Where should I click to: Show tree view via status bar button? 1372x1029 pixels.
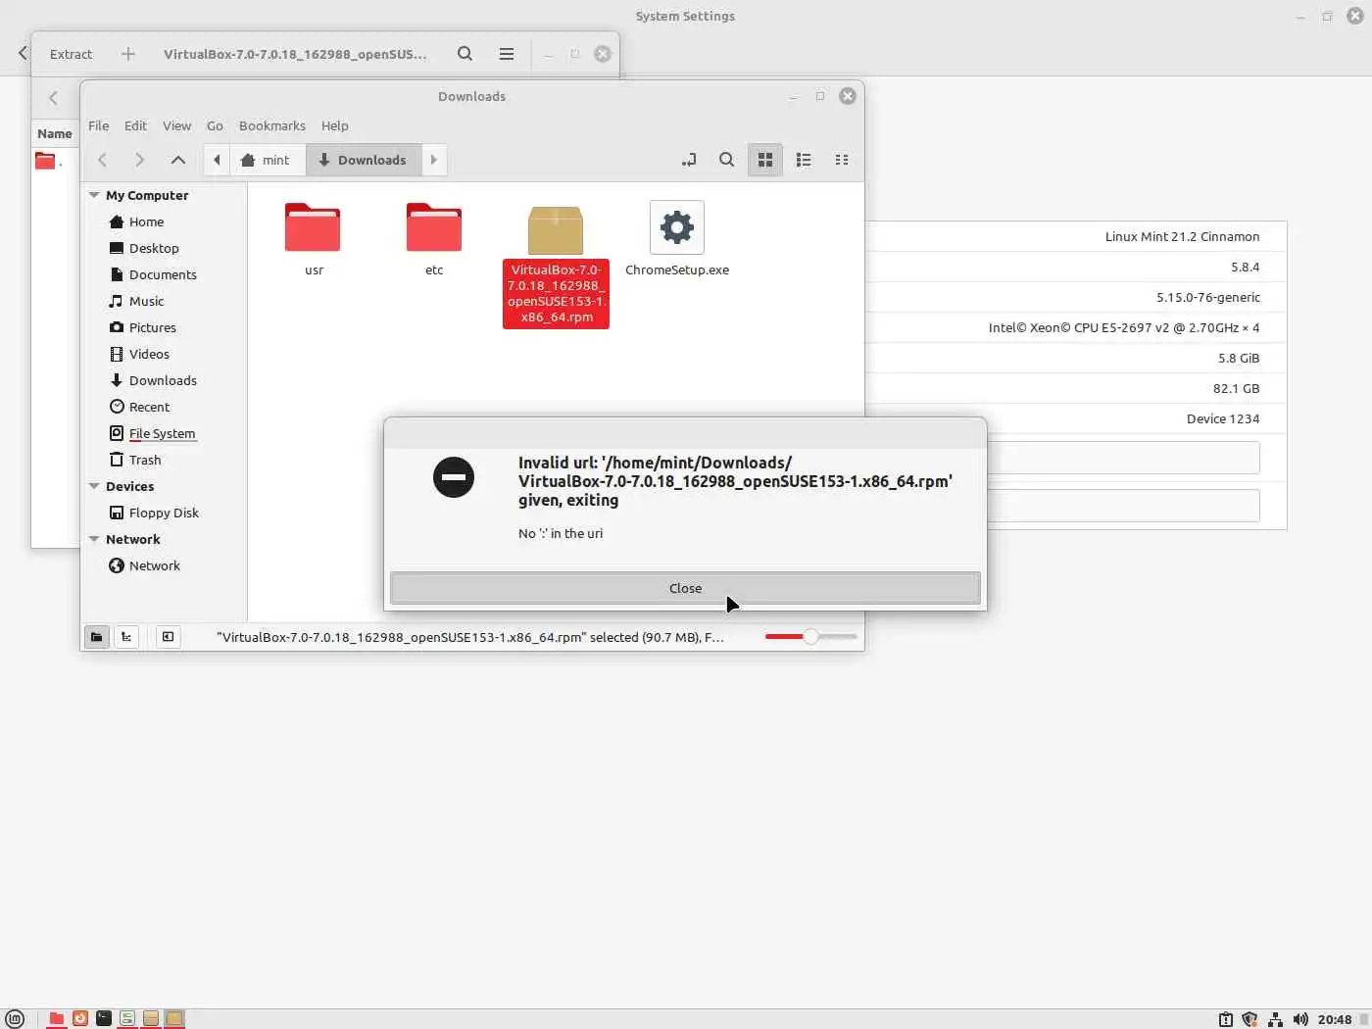coord(126,637)
